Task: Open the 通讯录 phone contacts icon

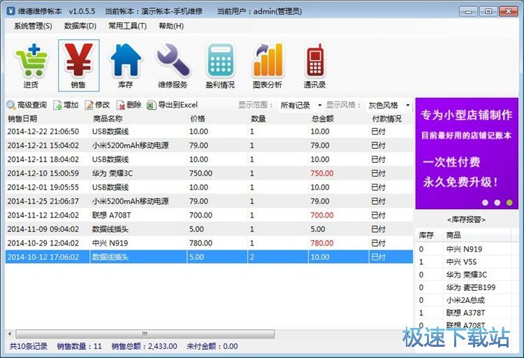Action: point(314,65)
